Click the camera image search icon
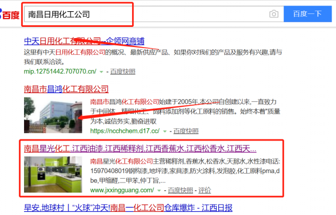 (274, 14)
